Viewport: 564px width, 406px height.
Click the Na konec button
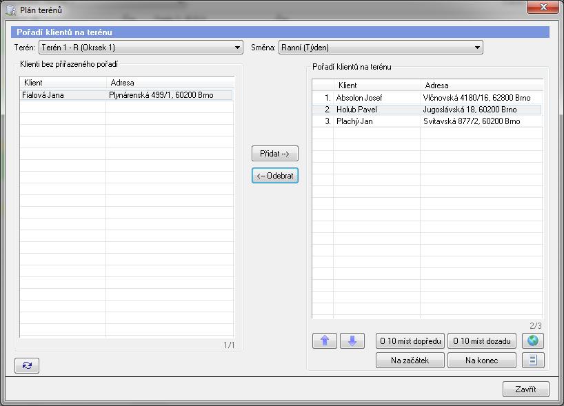coord(482,361)
